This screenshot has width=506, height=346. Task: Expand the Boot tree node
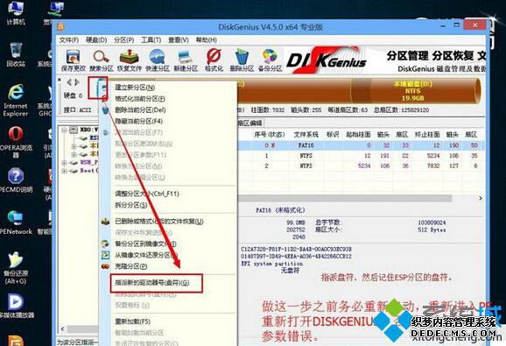point(64,171)
